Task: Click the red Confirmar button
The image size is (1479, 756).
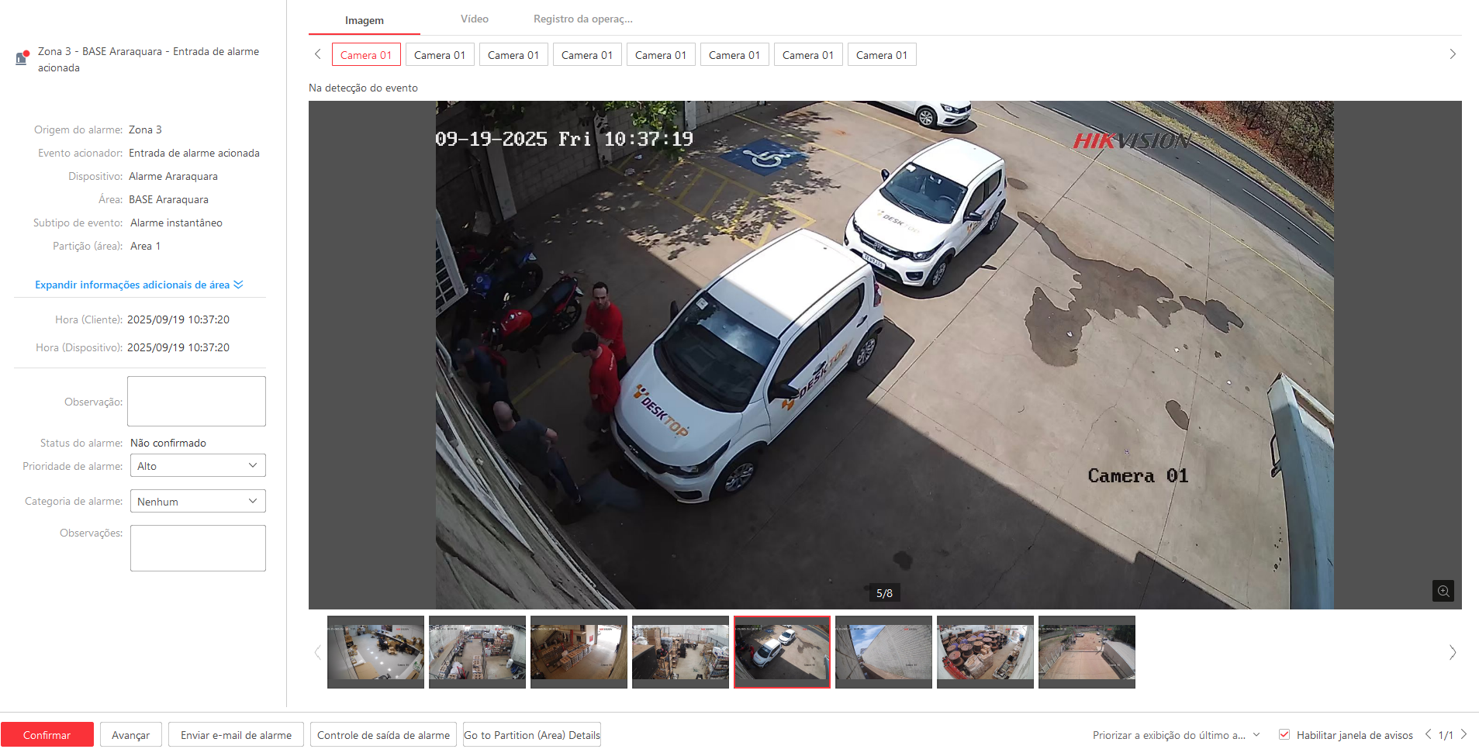Action: coord(47,735)
